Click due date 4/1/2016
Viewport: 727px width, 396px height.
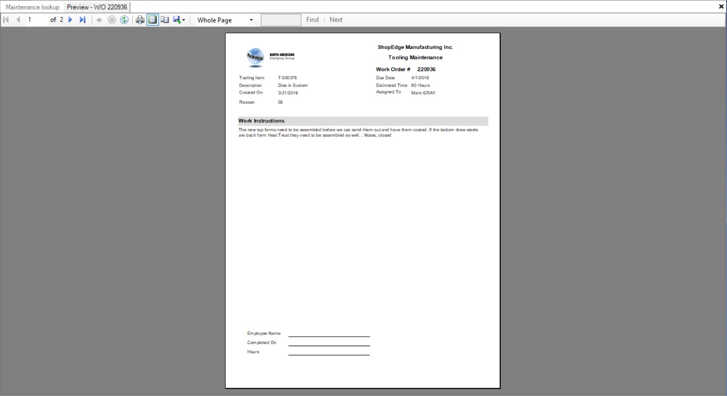pyautogui.click(x=420, y=78)
